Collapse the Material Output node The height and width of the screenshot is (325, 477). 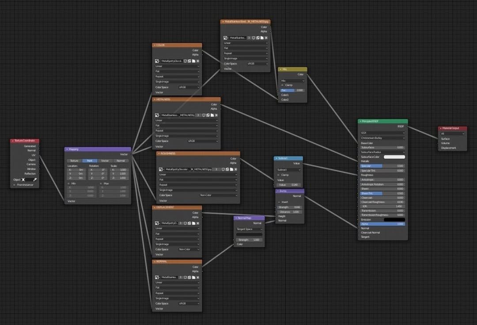click(x=440, y=128)
